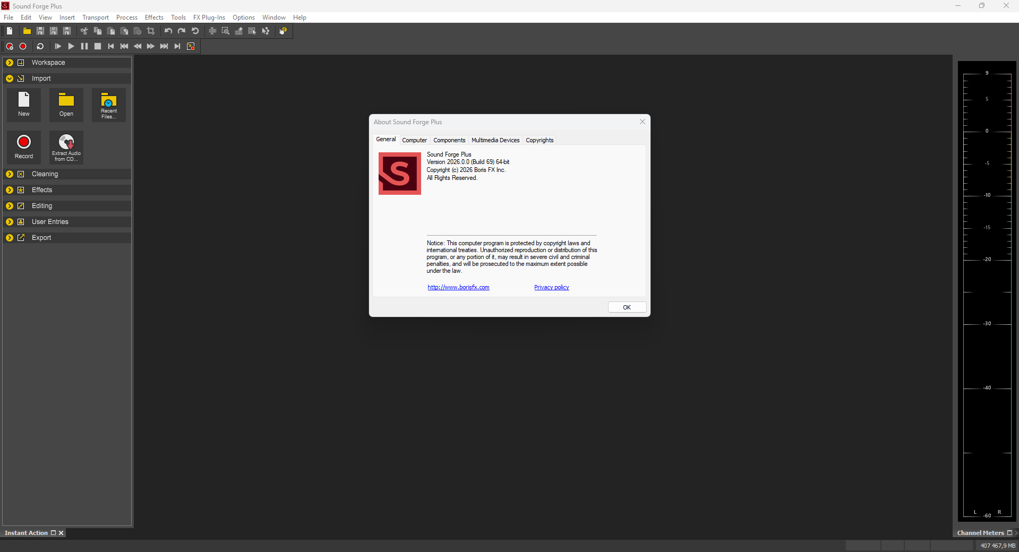Select the General tab in the About dialog
Screen dimensions: 1019x552
(x=386, y=139)
